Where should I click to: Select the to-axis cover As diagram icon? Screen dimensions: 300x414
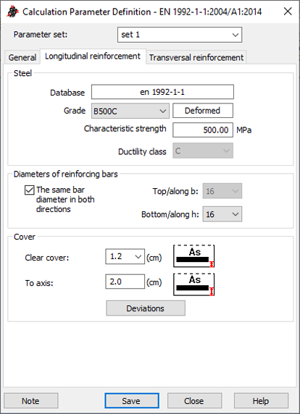pyautogui.click(x=193, y=284)
